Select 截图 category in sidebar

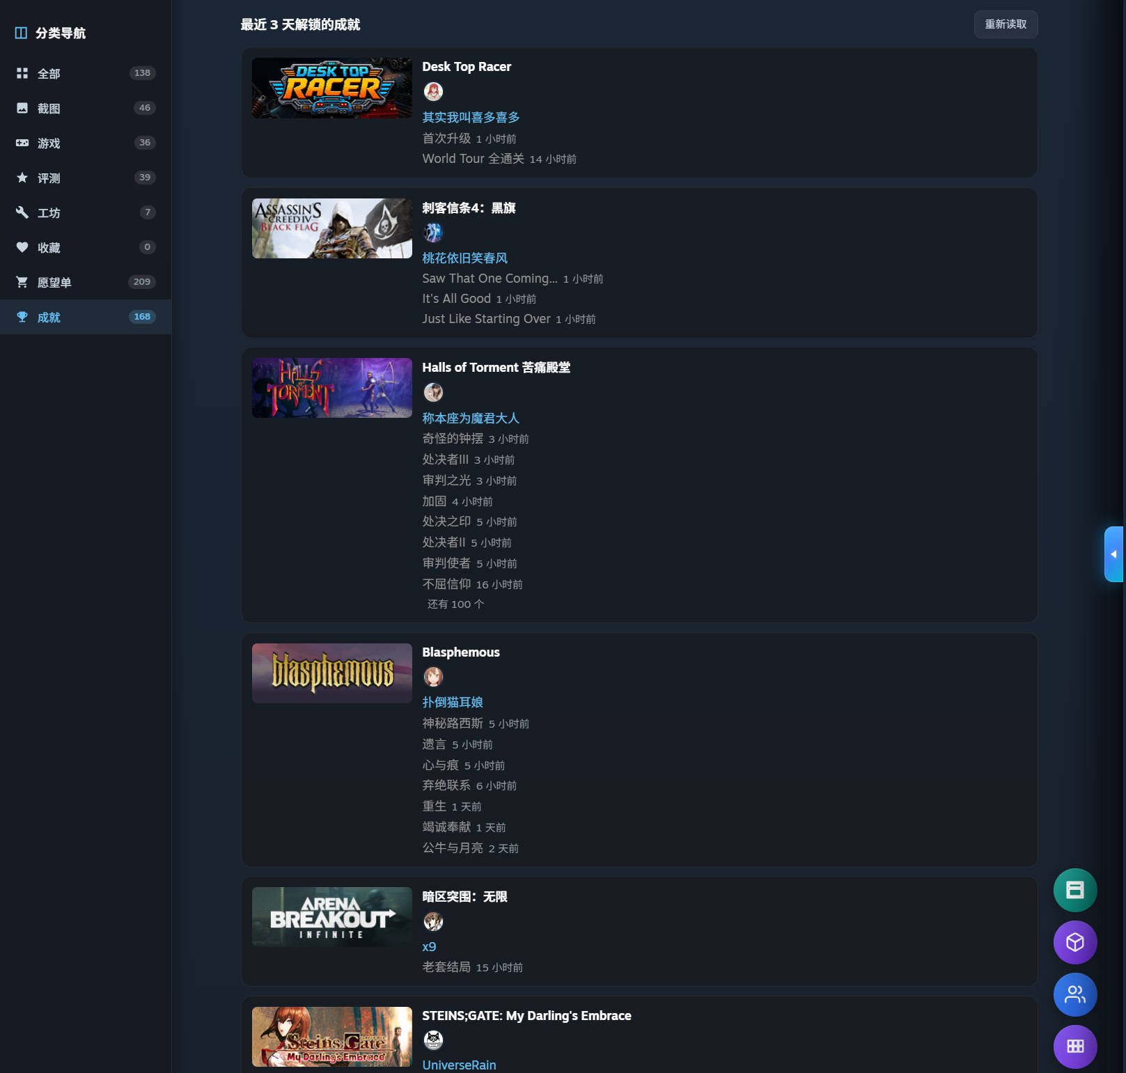click(x=86, y=108)
